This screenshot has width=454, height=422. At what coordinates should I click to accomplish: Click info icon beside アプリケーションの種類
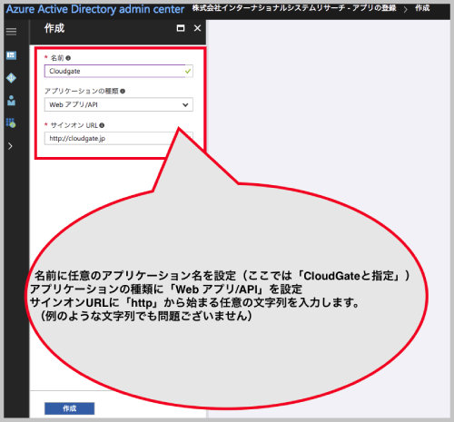[123, 92]
